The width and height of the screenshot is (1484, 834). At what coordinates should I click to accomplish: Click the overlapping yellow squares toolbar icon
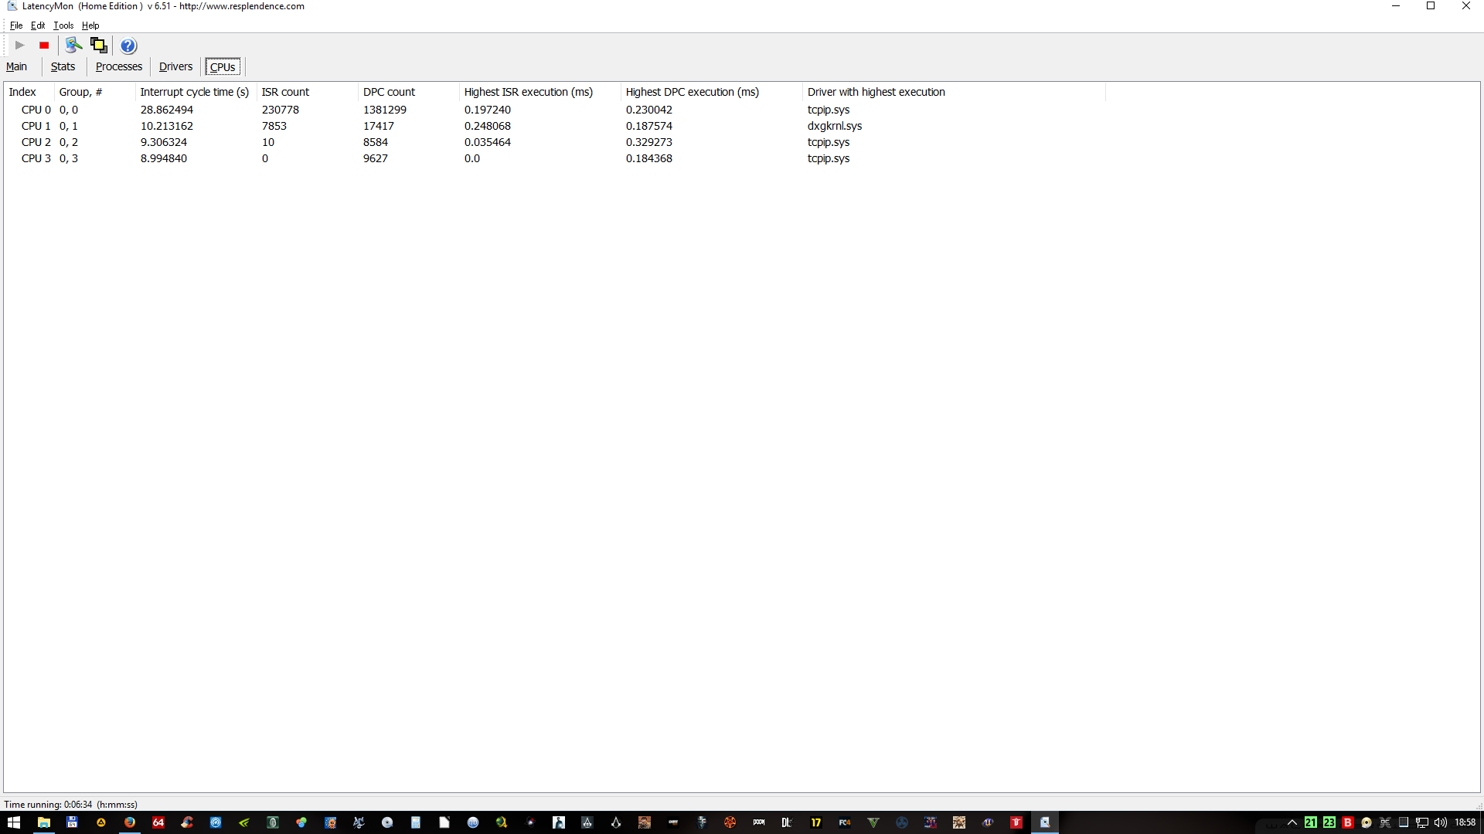(x=98, y=46)
